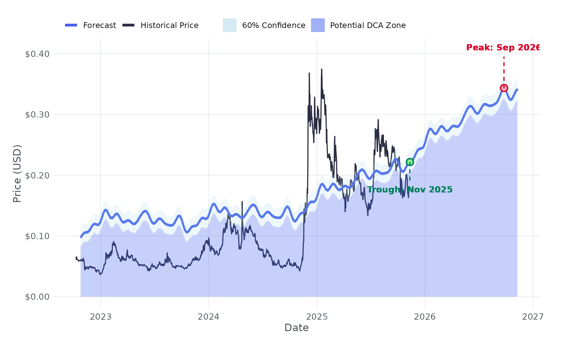561x342 pixels.
Task: Toggle the Forecast legend label
Action: [x=99, y=25]
